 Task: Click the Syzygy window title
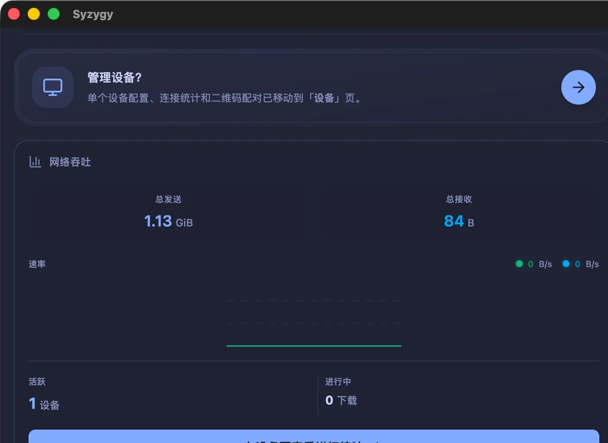[93, 14]
